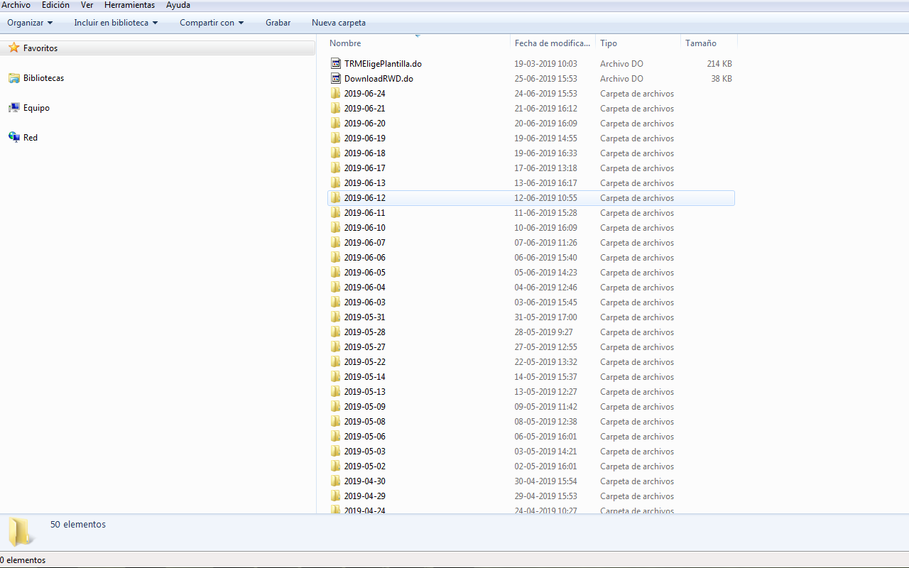Select folder icon for 2019-06-21
Viewport: 909px width, 568px height.
(x=336, y=109)
